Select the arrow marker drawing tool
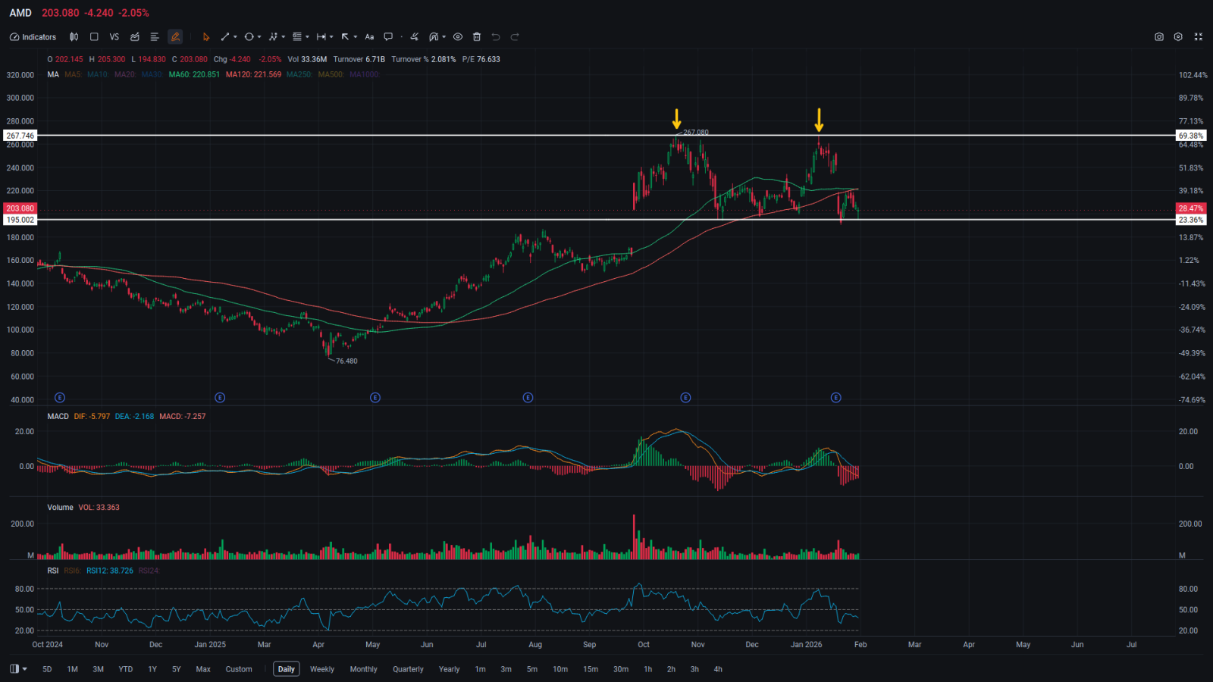This screenshot has width=1213, height=682. (345, 36)
